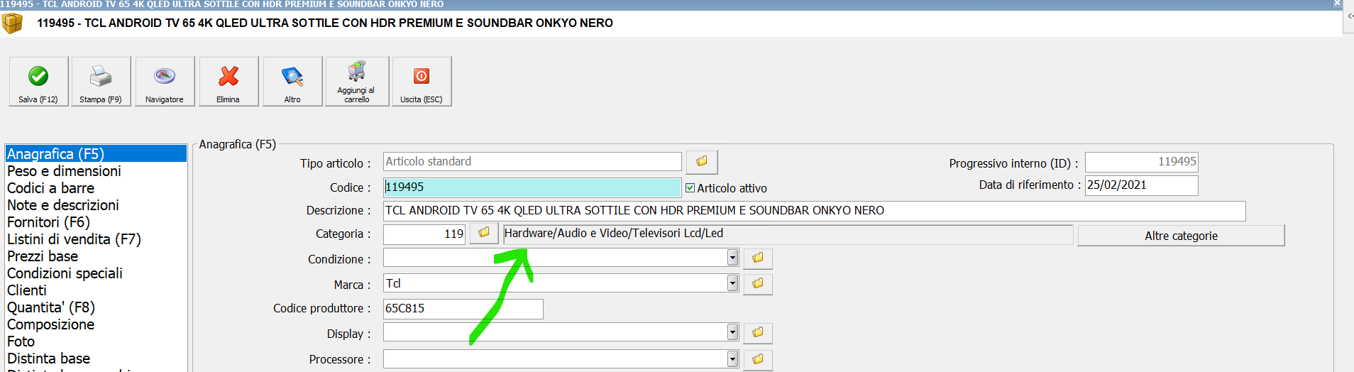Open folder lookup next to Tipo articolo

[701, 162]
